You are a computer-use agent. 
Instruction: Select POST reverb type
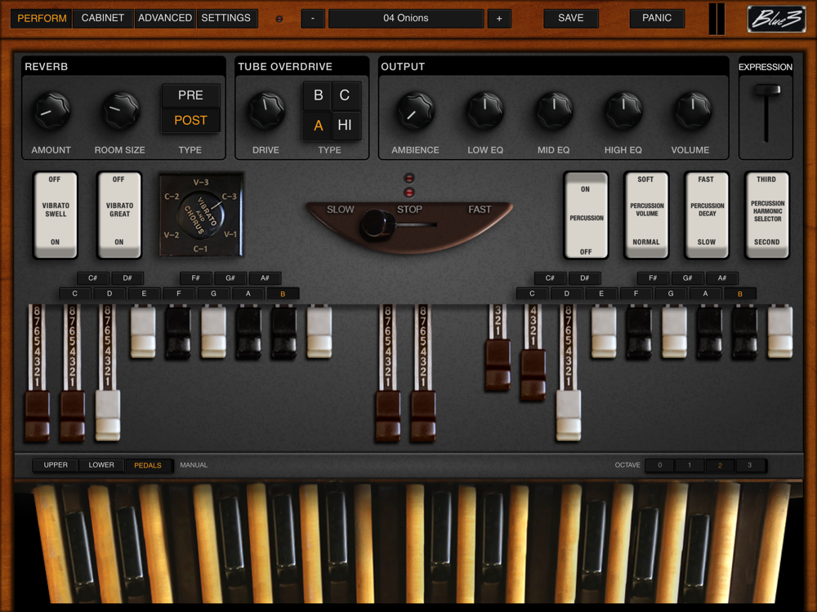coord(190,120)
